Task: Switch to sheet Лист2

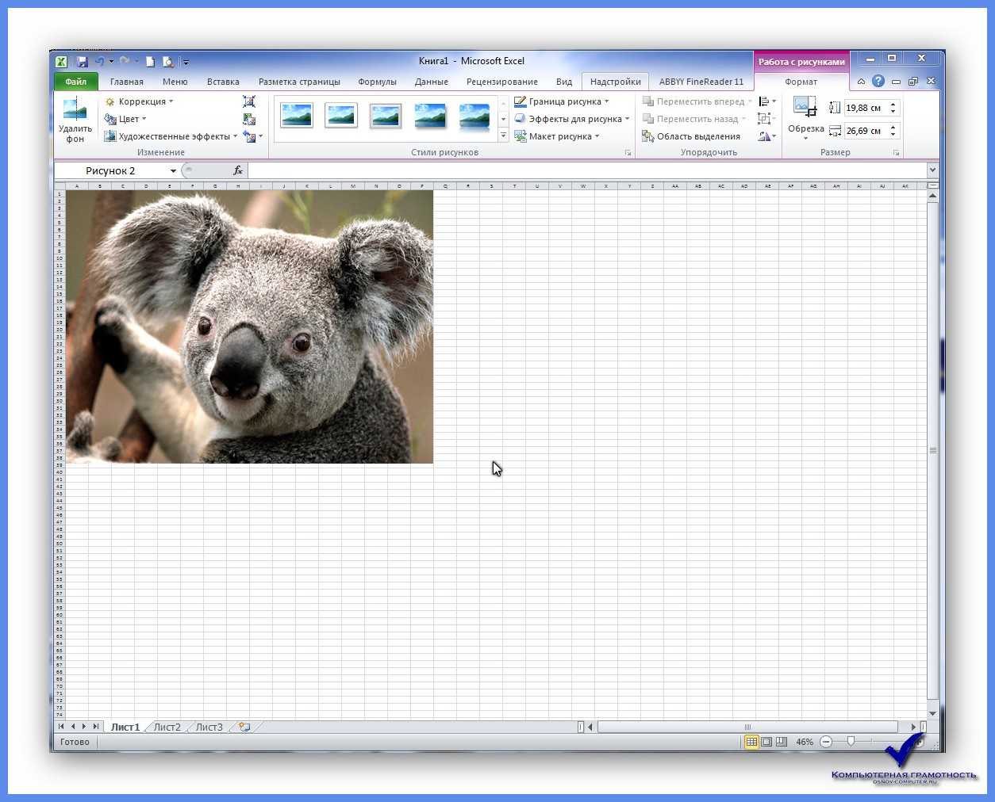Action: (x=167, y=727)
